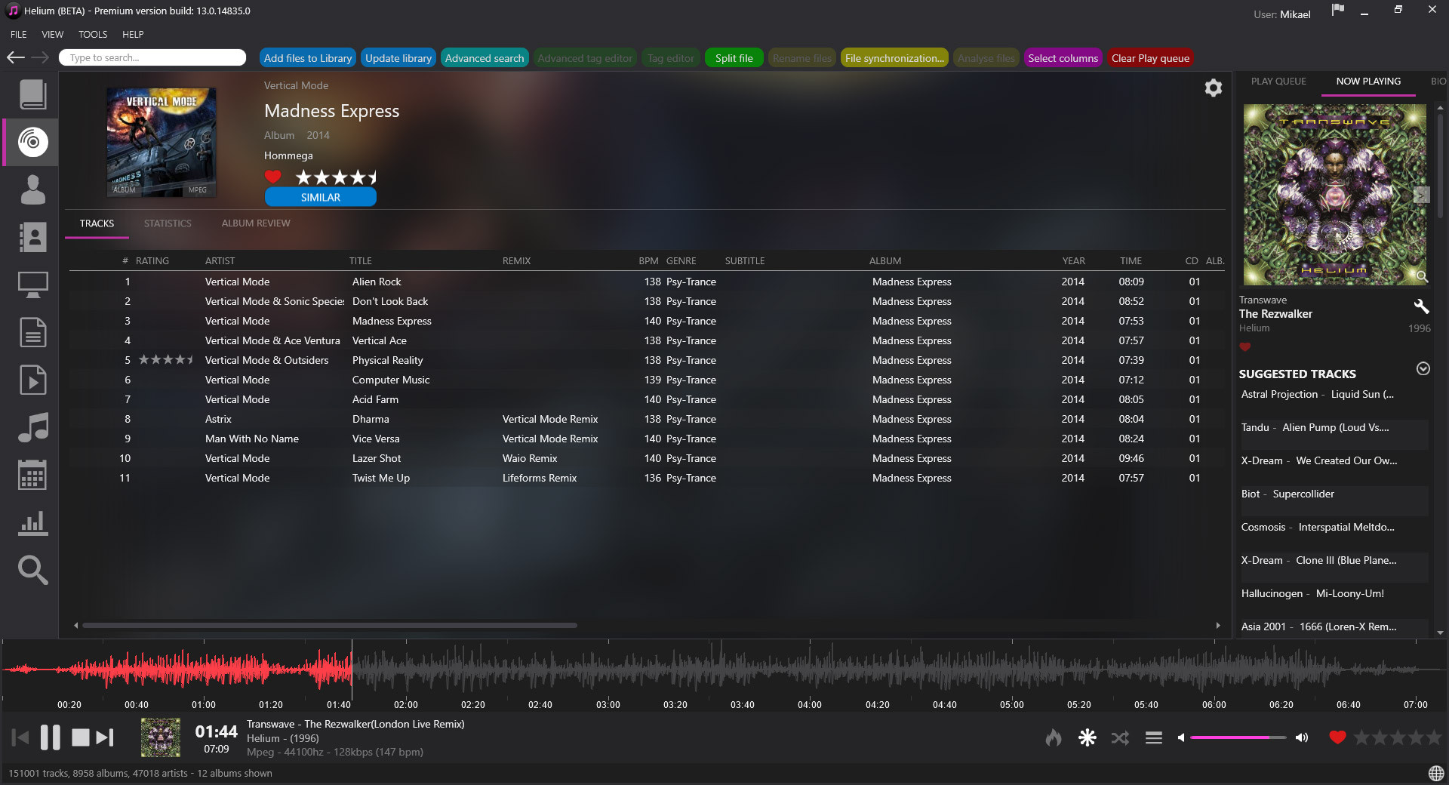The image size is (1449, 785).
Task: Sort by the BPM column header
Action: tap(648, 260)
